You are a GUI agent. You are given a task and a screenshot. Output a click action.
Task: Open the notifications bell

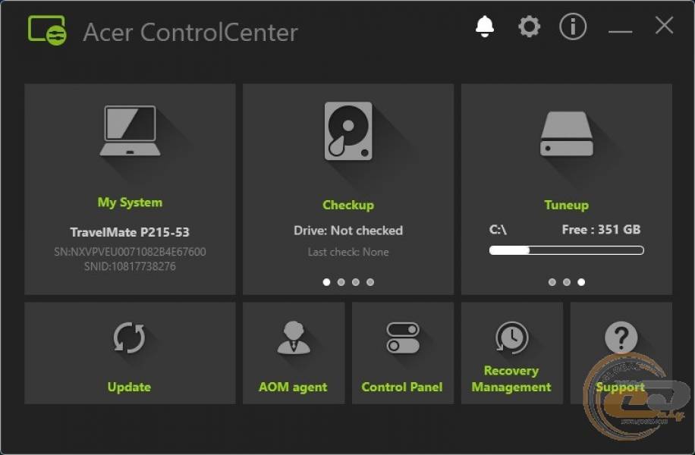485,27
